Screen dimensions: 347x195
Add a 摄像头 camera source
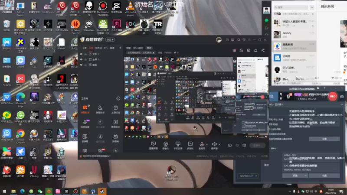pyautogui.click(x=166, y=146)
